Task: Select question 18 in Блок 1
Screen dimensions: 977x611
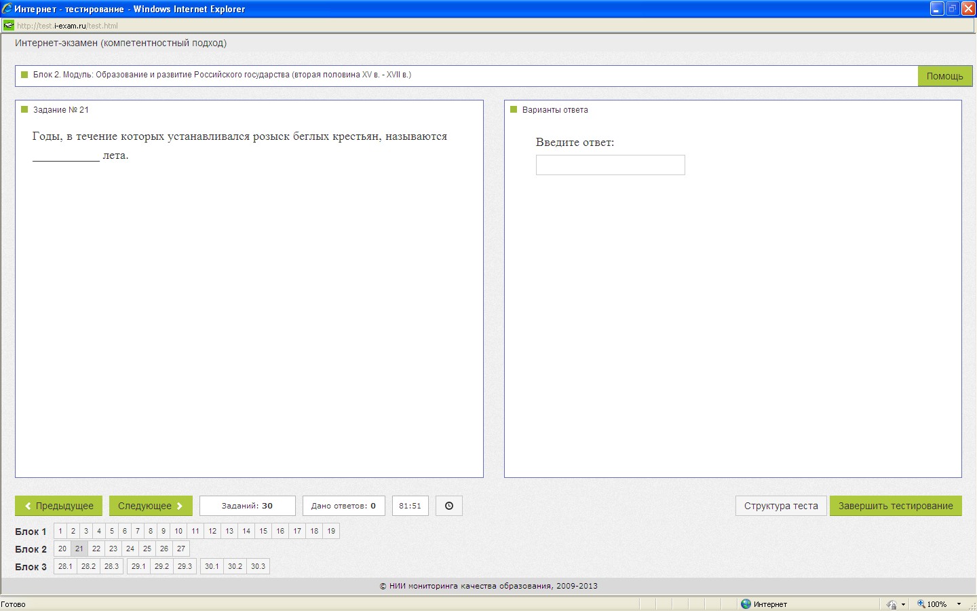Action: pos(314,531)
